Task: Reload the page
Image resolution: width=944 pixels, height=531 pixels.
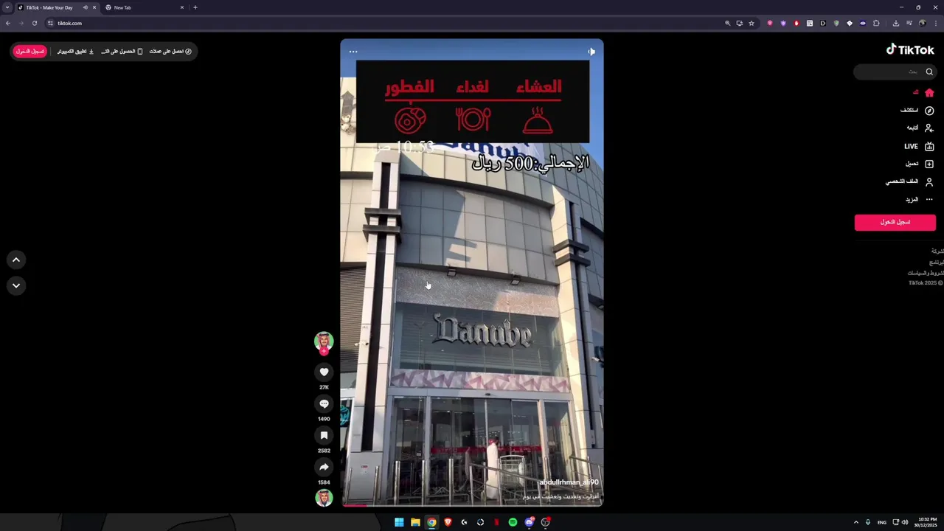Action: click(x=35, y=23)
